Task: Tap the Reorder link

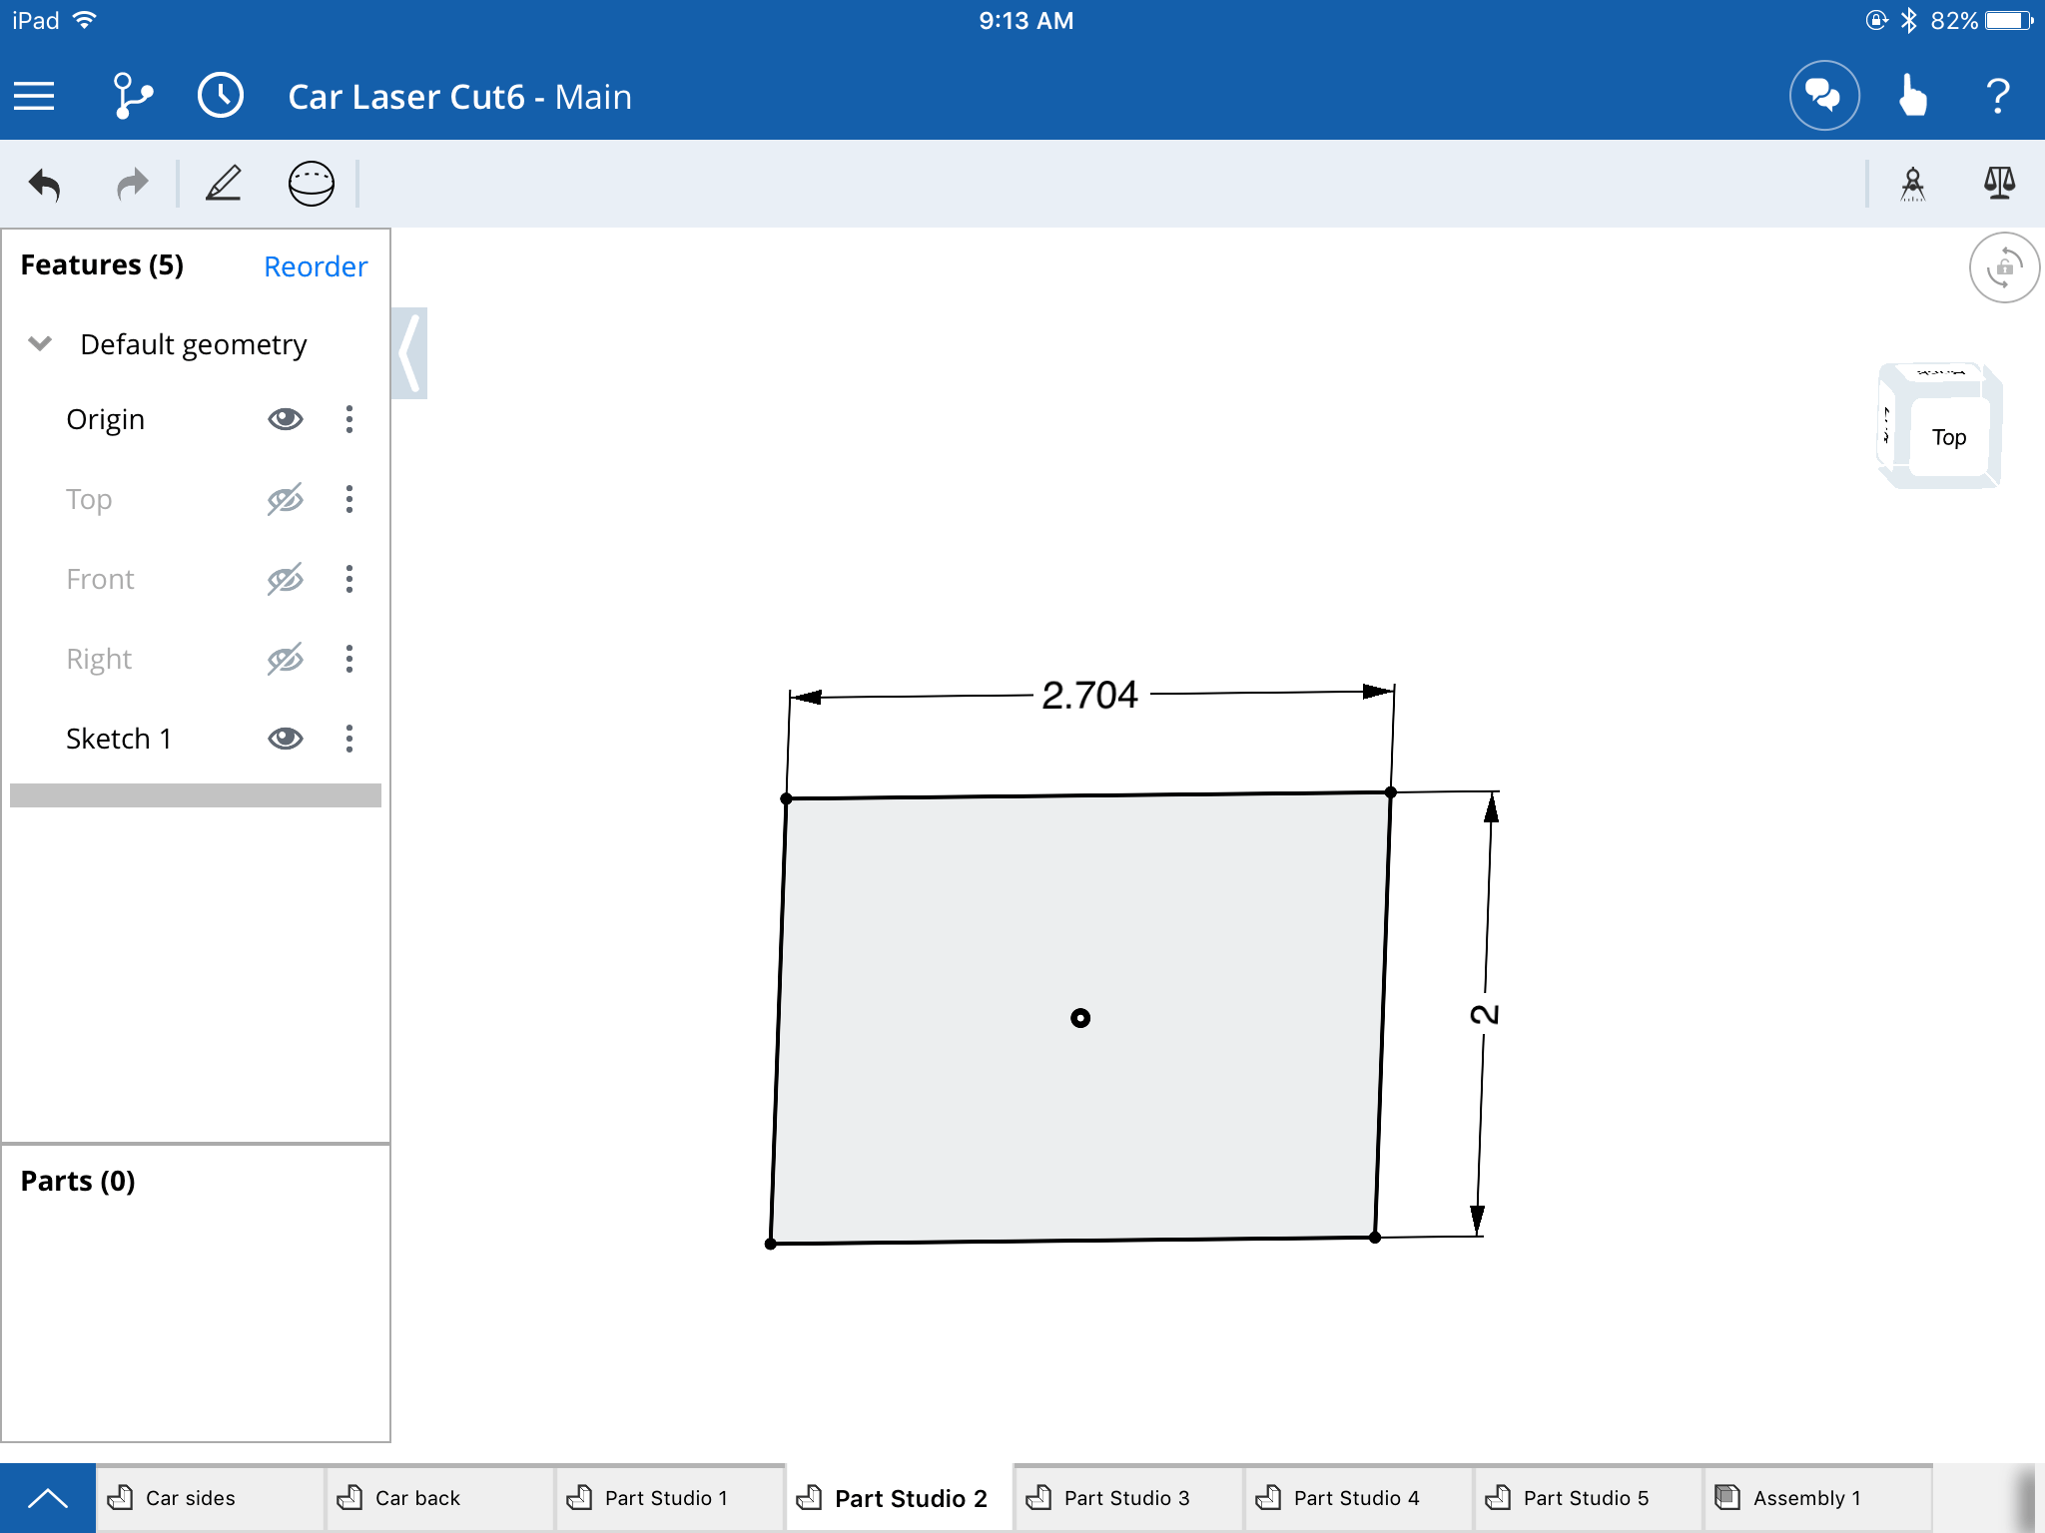Action: click(x=316, y=266)
